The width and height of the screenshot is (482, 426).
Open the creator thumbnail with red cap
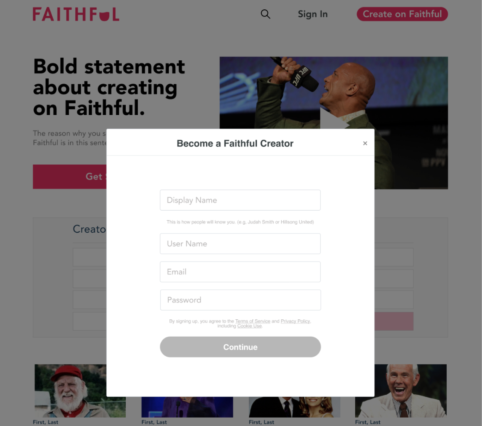pyautogui.click(x=70, y=391)
